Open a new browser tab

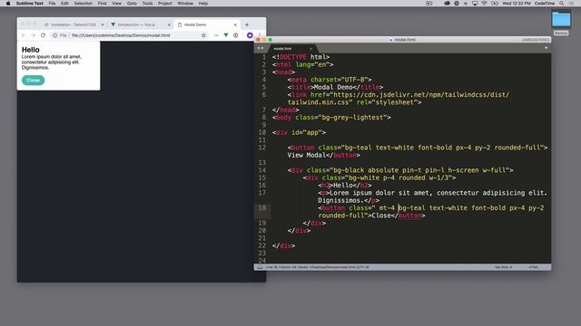247,24
